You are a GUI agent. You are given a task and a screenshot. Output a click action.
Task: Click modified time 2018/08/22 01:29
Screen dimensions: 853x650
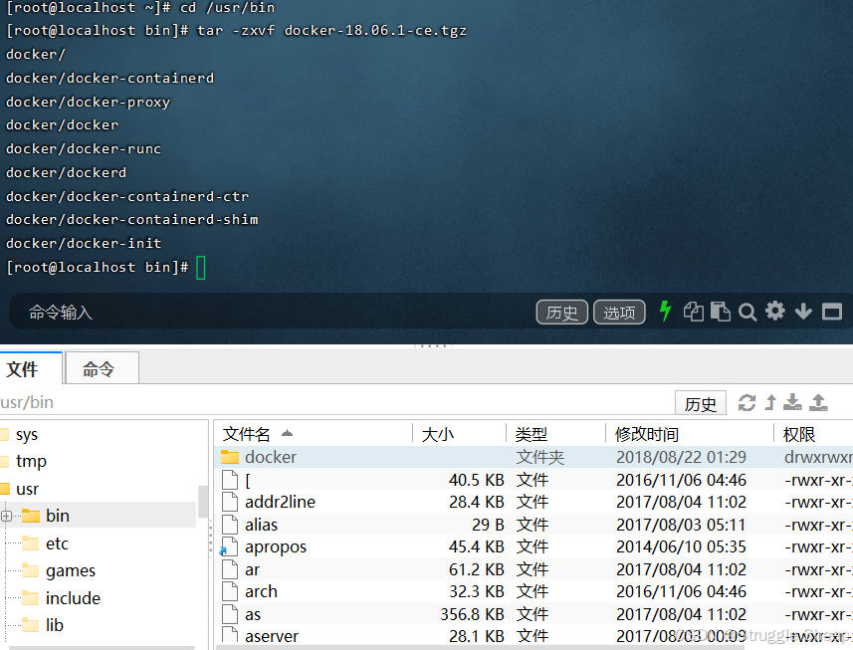click(681, 457)
